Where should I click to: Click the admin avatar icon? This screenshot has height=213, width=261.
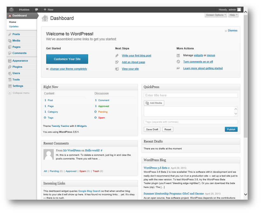click(239, 10)
